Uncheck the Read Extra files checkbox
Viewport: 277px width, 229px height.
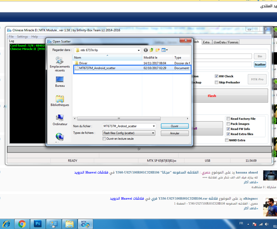click(228, 134)
